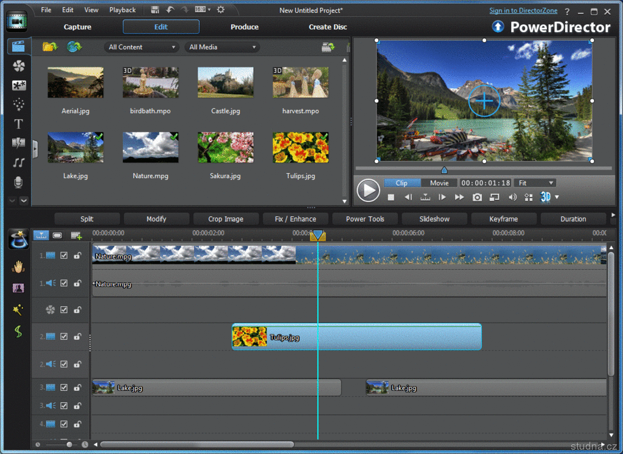Screen dimensions: 623x454
Task: Open the All Media filter dropdown
Action: point(222,47)
